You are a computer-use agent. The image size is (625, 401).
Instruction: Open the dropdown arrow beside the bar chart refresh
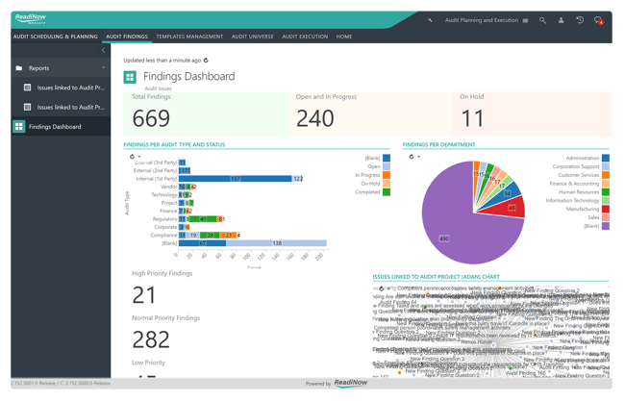[x=139, y=157]
